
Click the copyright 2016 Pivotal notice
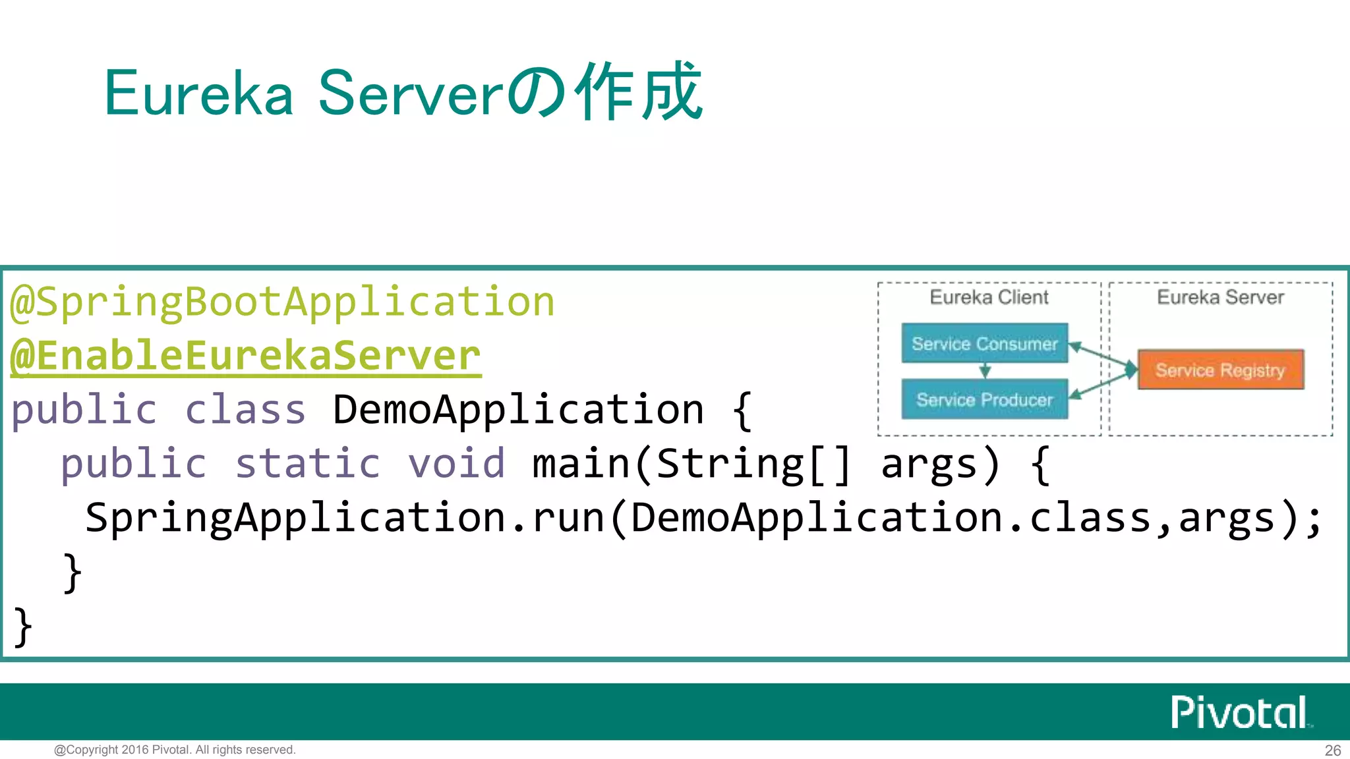(x=175, y=750)
